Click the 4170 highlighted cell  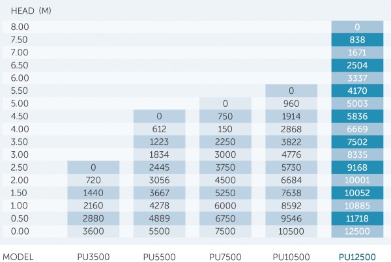point(357,91)
